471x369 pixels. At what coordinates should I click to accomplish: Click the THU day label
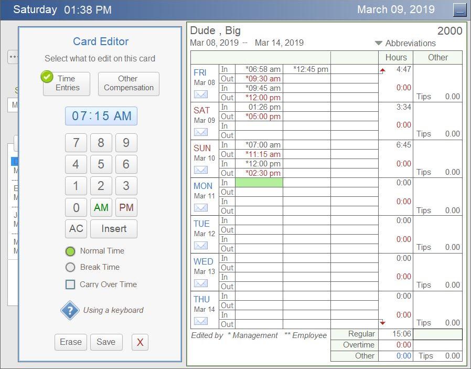(201, 299)
